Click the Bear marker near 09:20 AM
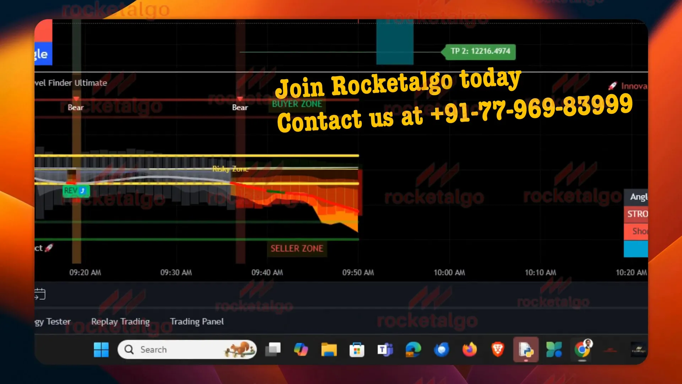The width and height of the screenshot is (682, 384). [x=76, y=107]
